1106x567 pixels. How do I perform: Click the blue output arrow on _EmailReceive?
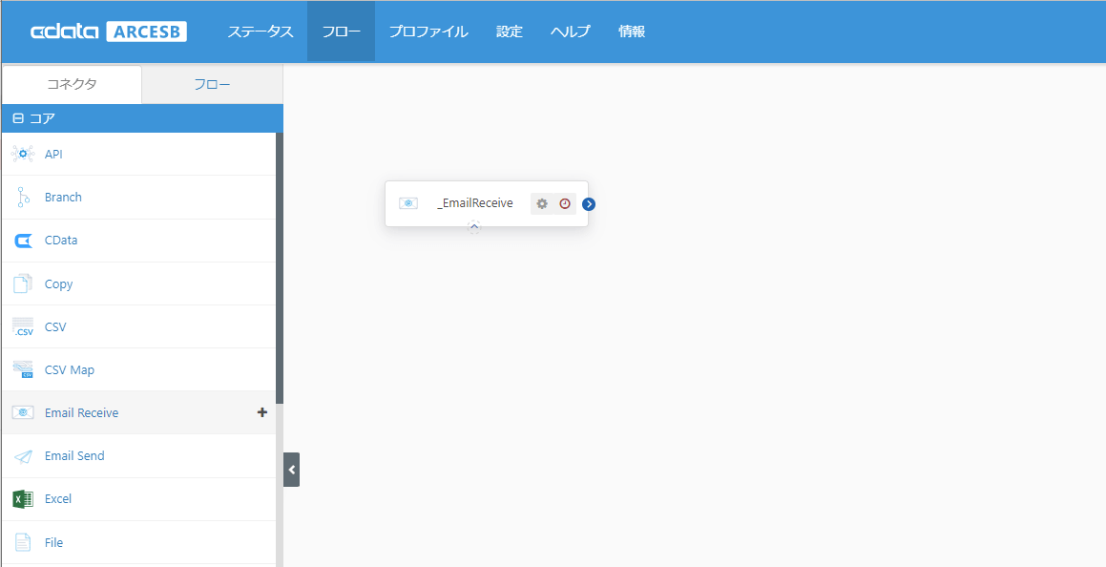(x=589, y=204)
